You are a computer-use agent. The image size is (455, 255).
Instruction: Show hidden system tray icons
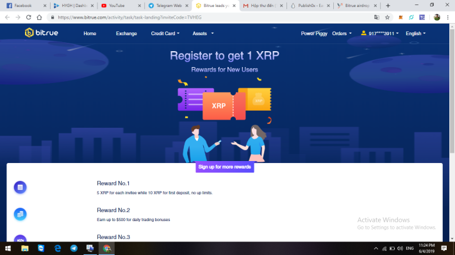pyautogui.click(x=376, y=249)
